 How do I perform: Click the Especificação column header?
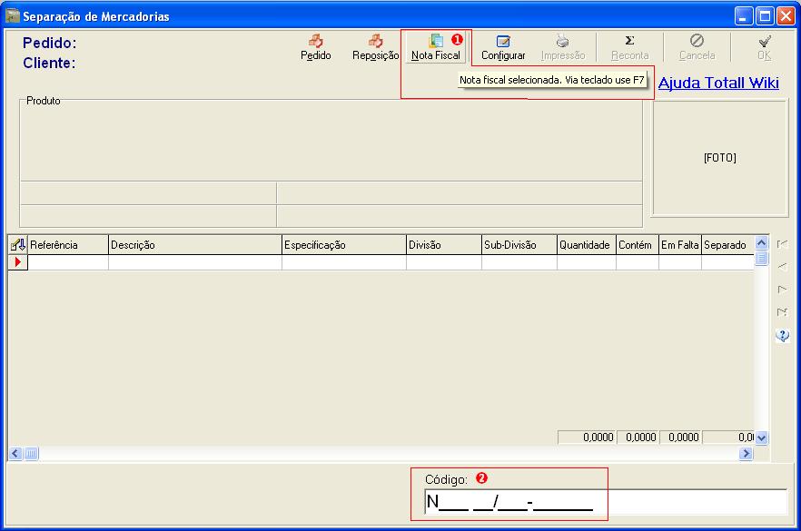point(344,245)
